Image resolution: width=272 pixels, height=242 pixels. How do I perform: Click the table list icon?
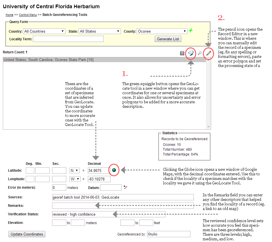pos(182,53)
